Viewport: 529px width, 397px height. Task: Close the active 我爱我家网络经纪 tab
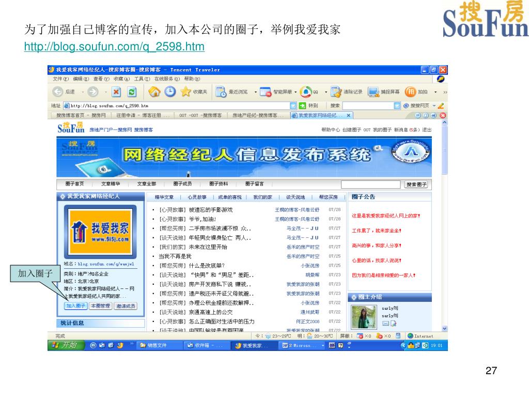(x=349, y=115)
